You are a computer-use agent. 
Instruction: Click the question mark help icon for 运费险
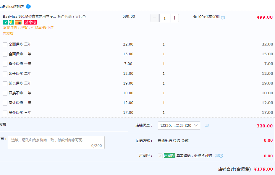coord(221,156)
